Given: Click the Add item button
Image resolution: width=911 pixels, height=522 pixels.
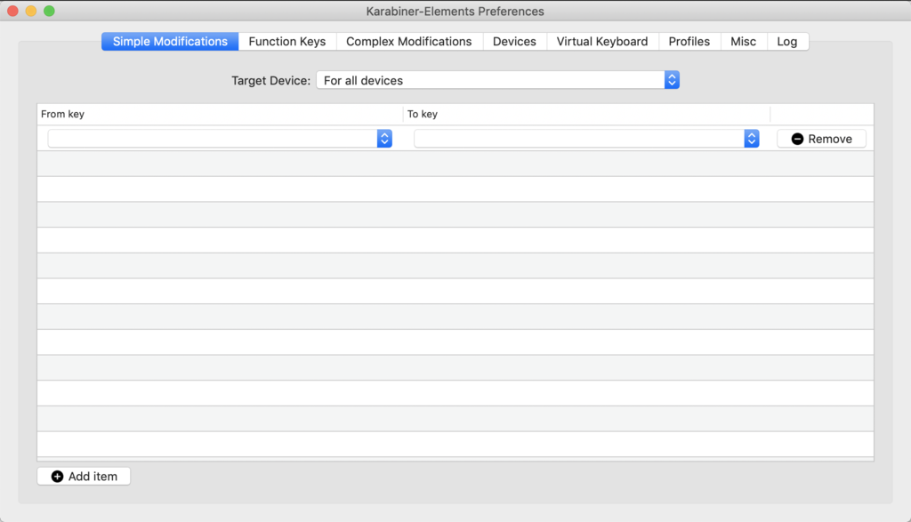Looking at the screenshot, I should coord(84,476).
